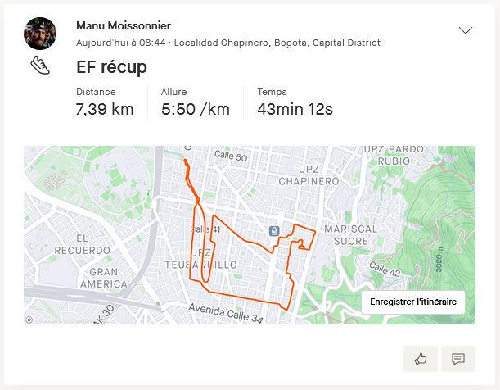
Task: Give kudos with the thumbs-up icon
Action: pyautogui.click(x=421, y=358)
